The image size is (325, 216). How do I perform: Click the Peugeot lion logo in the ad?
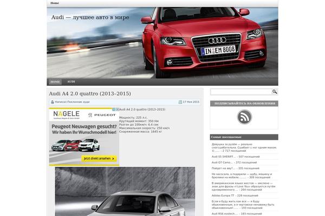pos(90,115)
